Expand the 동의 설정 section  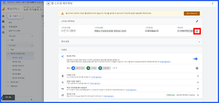pyautogui.click(x=200, y=42)
